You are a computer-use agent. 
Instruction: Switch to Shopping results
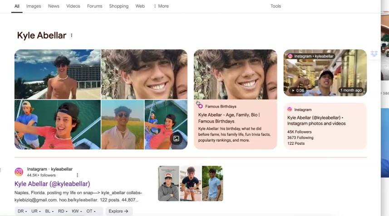tap(119, 6)
